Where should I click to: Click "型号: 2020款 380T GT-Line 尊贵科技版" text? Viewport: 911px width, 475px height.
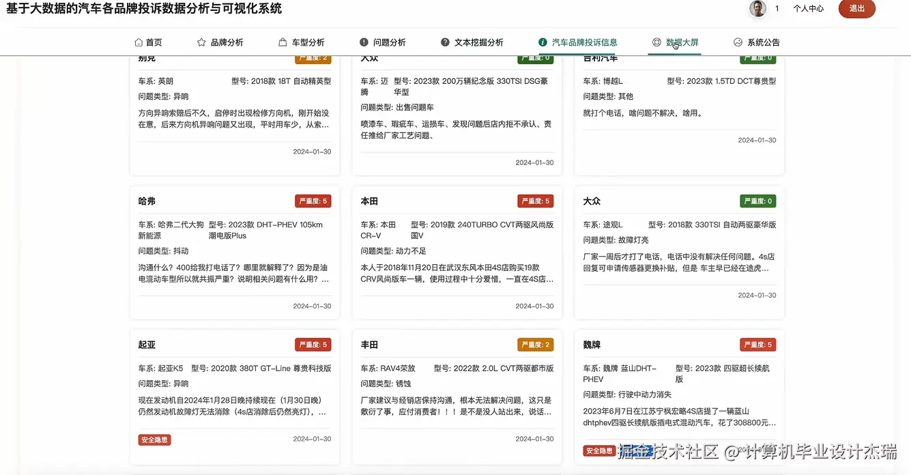pyautogui.click(x=261, y=368)
